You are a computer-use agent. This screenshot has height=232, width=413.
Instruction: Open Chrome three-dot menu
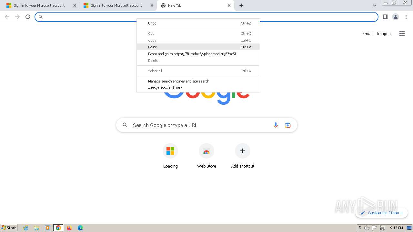406,17
